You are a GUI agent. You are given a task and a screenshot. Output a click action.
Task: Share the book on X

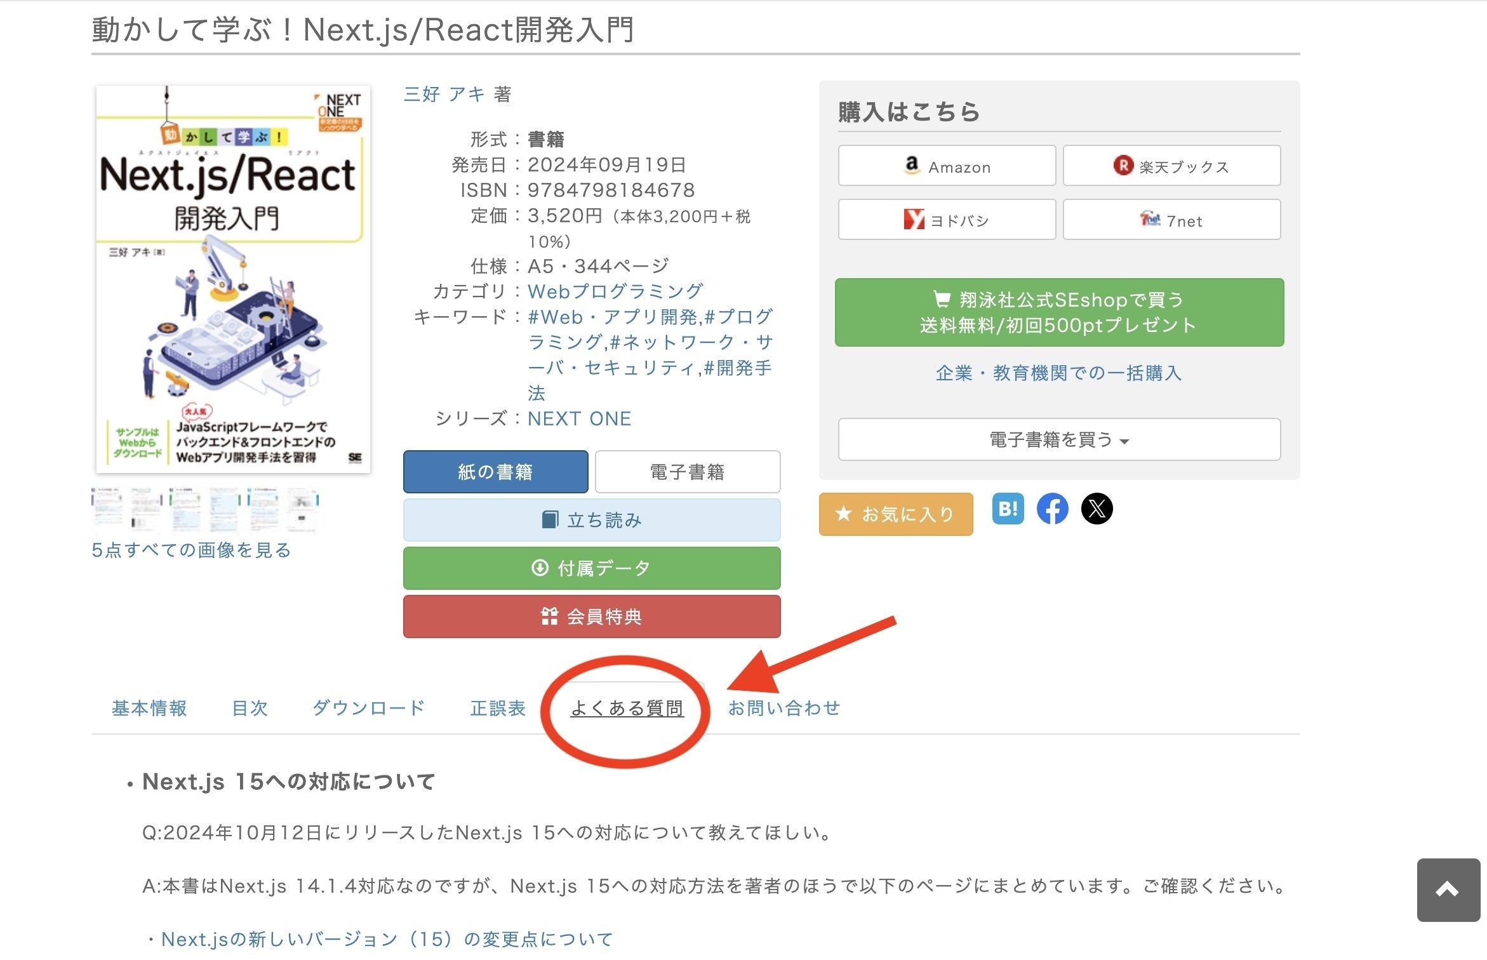tap(1096, 509)
